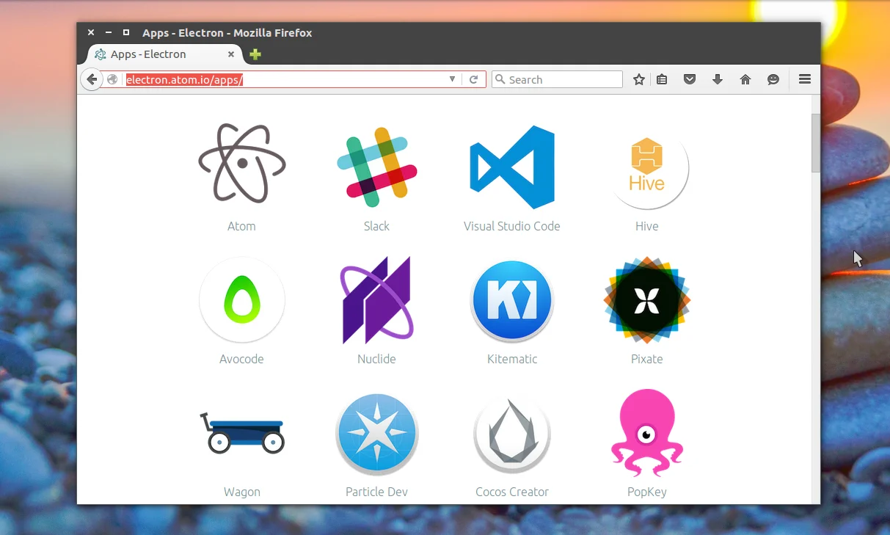Follow the Hive text link
This screenshot has height=535, width=890.
(646, 226)
